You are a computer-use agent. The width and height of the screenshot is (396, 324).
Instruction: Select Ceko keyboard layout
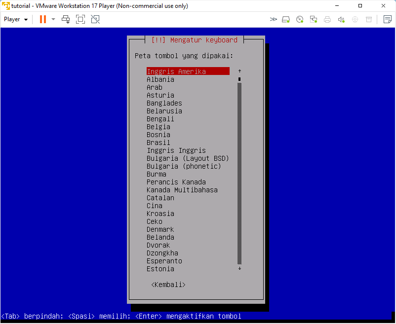coord(155,221)
